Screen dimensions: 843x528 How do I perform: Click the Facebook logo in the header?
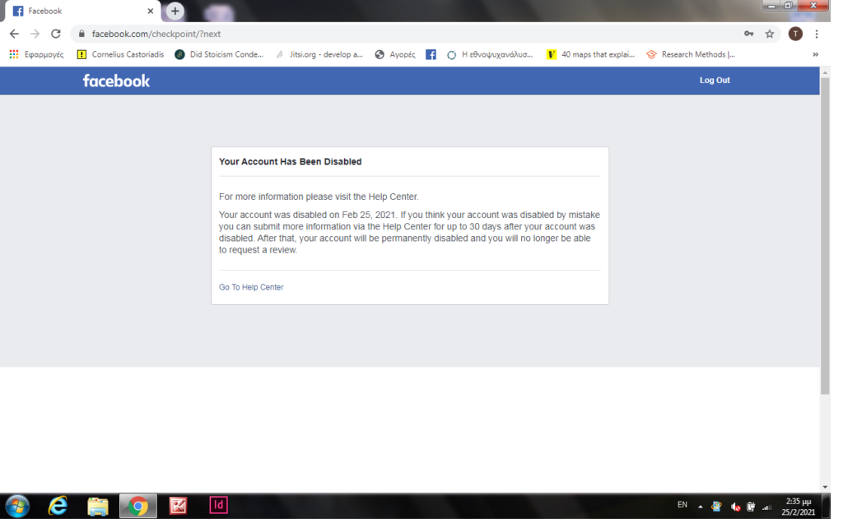116,81
